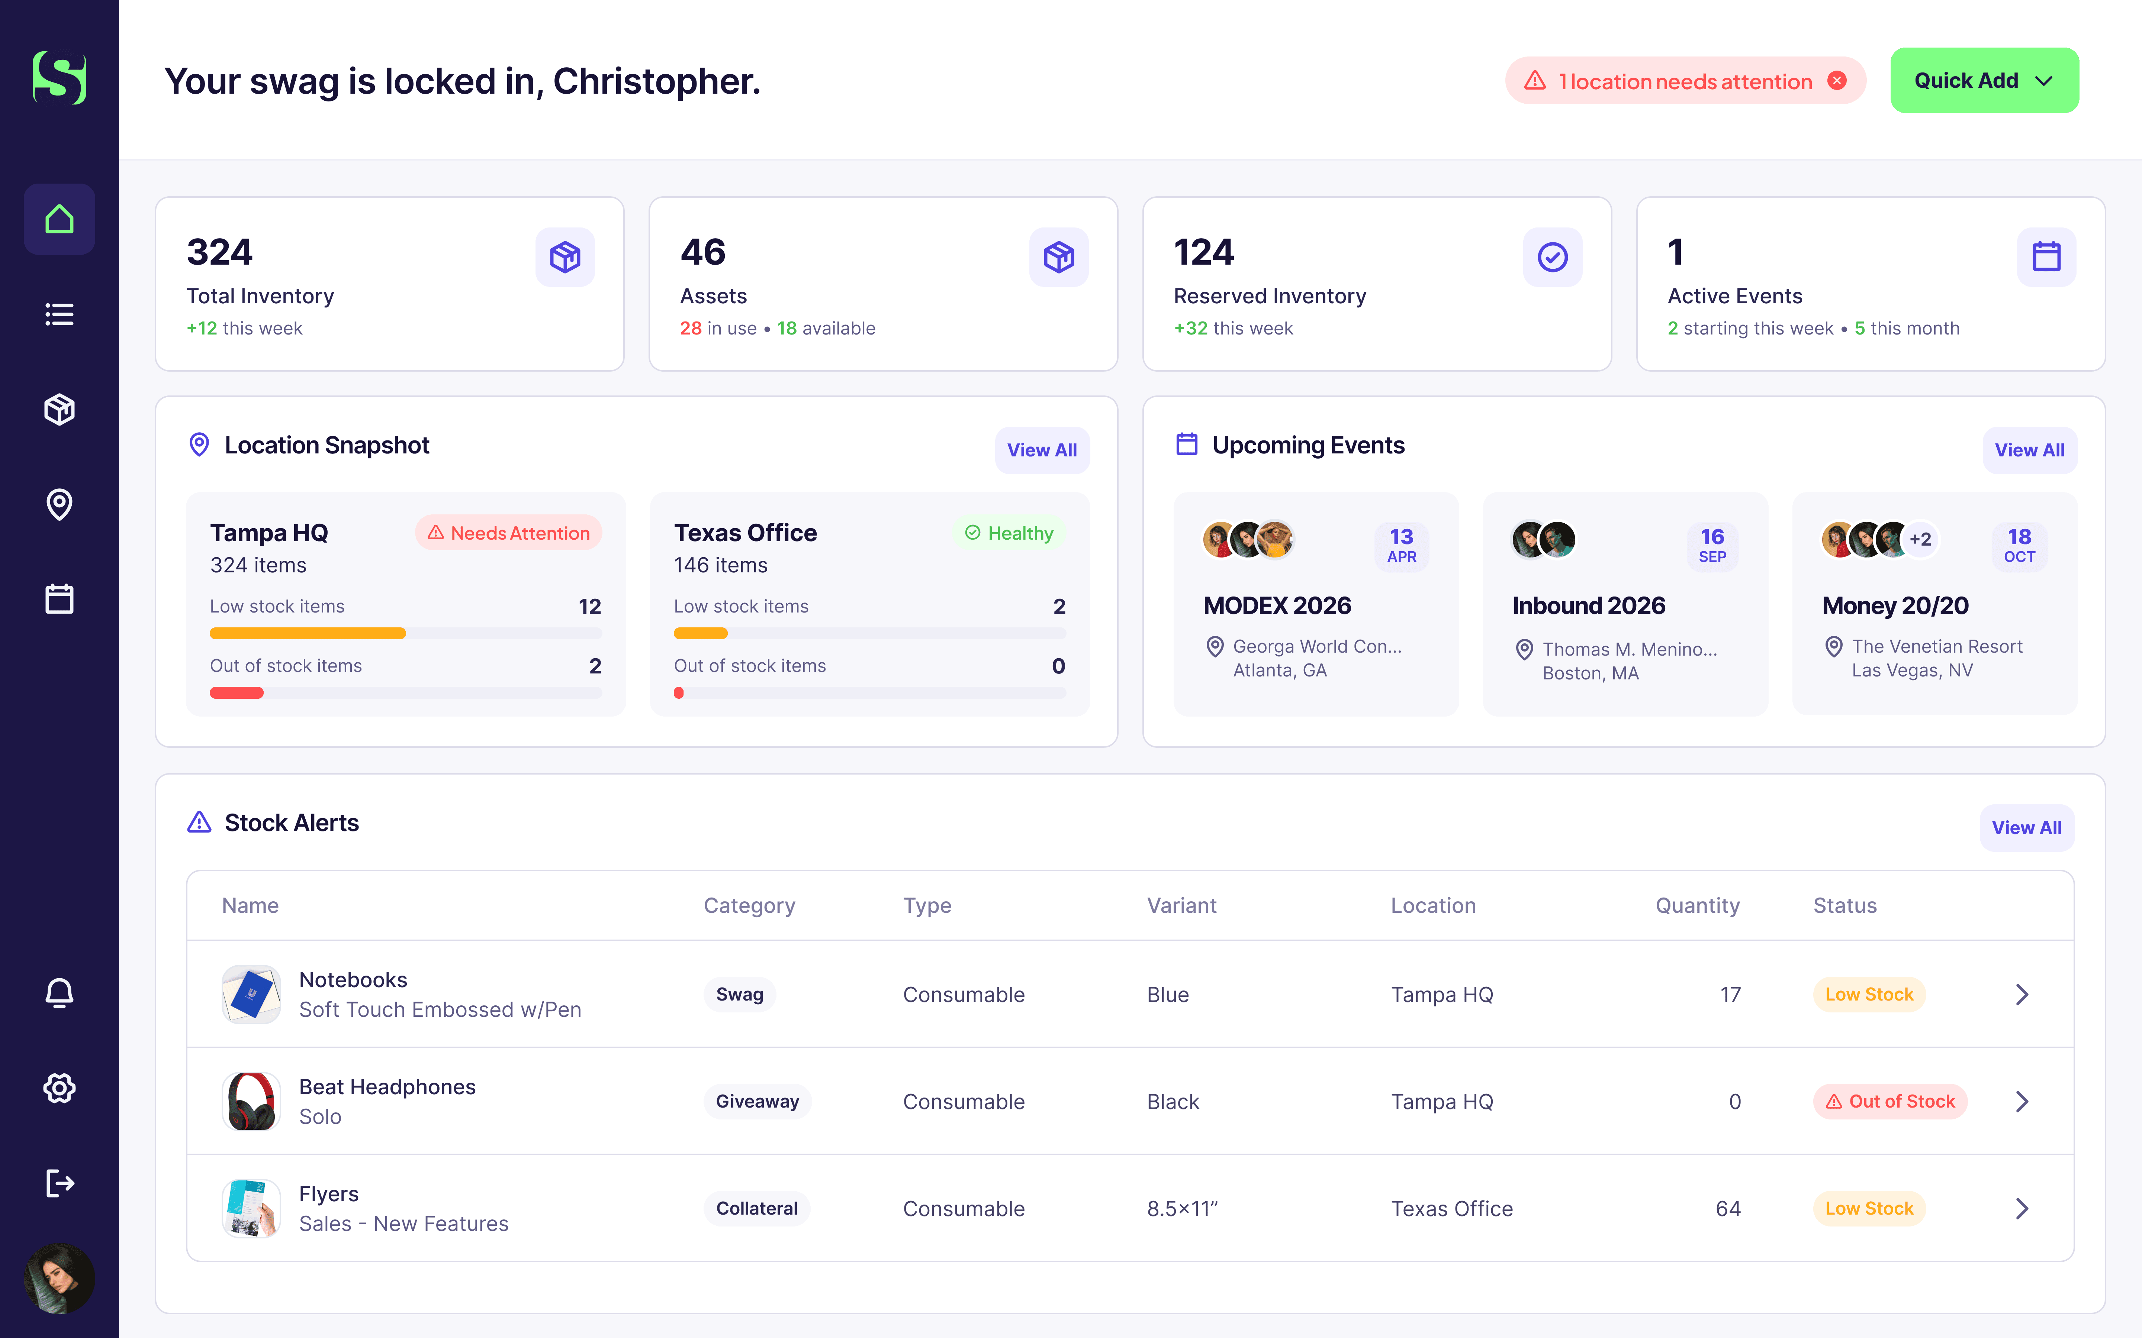
Task: Click Reserved Inventory check icon
Action: [x=1553, y=256]
